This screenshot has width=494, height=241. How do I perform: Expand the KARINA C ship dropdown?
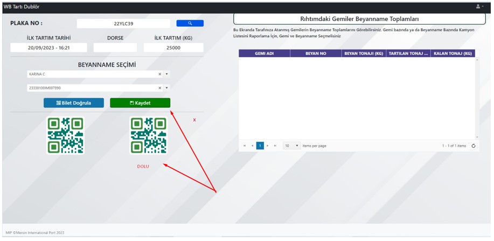pyautogui.click(x=166, y=74)
